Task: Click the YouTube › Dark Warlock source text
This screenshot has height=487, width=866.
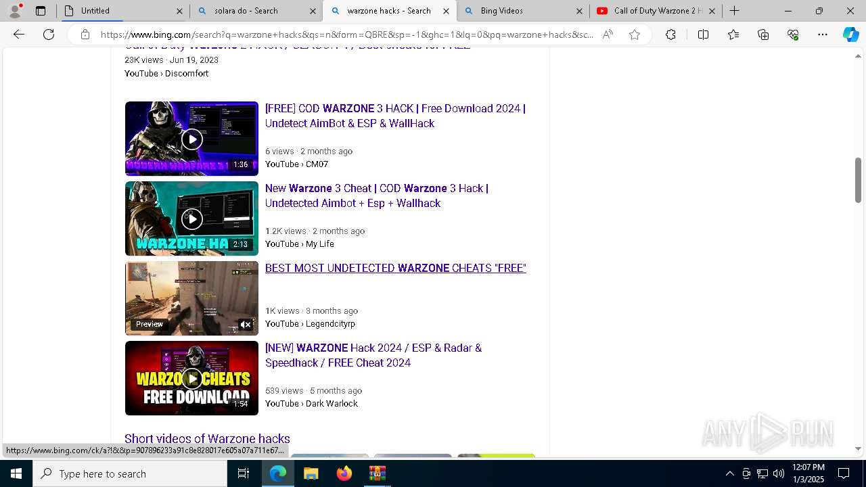Action: pyautogui.click(x=311, y=403)
